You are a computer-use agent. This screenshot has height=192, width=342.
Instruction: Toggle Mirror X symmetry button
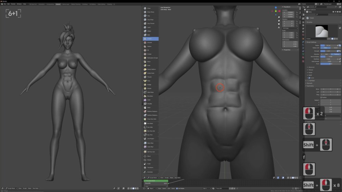[324, 89]
